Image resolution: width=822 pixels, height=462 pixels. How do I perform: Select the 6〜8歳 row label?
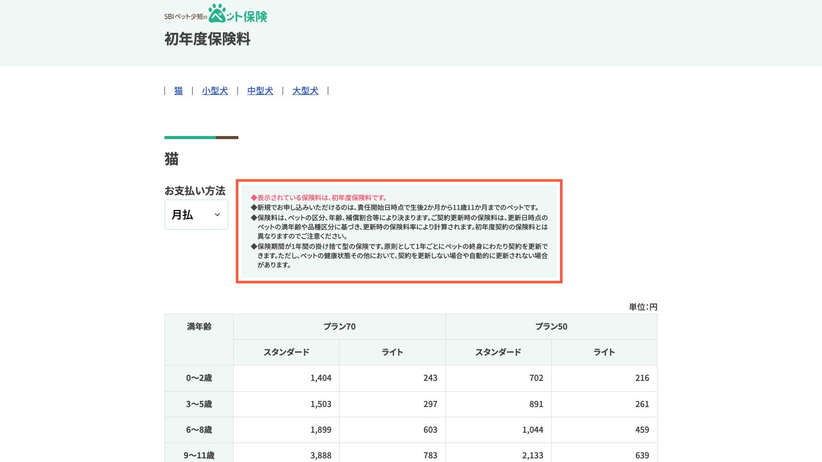199,430
